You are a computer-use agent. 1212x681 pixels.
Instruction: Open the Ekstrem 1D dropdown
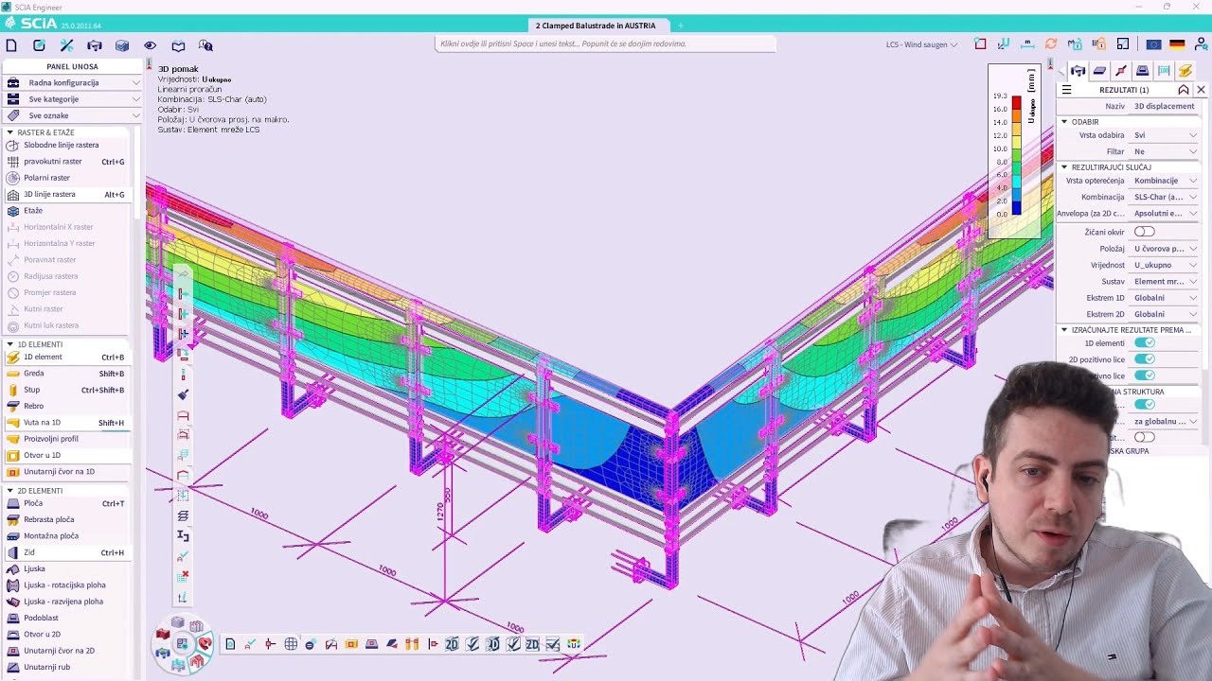coord(1166,298)
